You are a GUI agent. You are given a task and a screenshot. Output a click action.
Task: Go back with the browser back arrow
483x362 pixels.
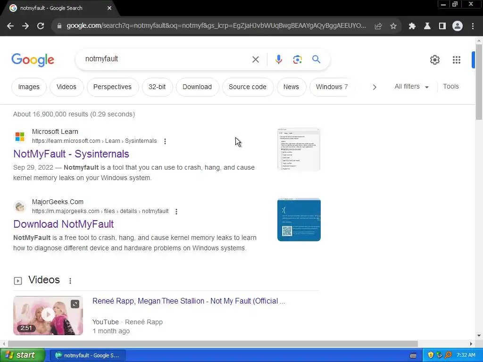pos(10,26)
